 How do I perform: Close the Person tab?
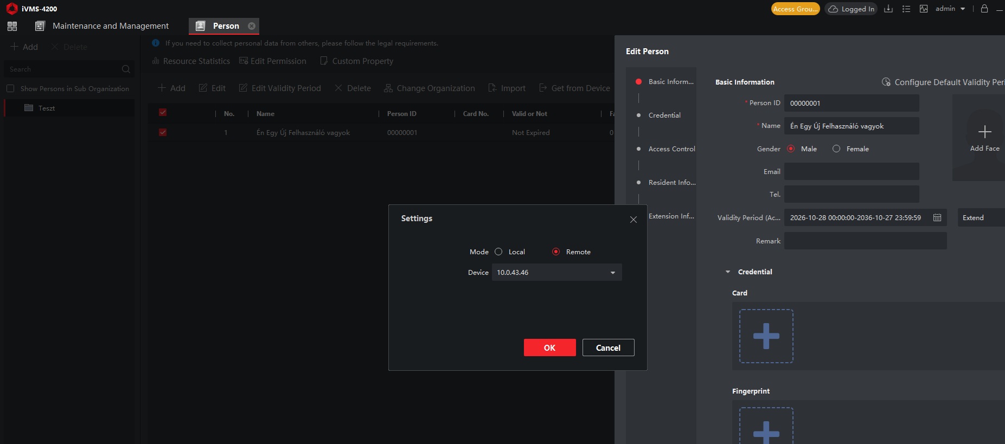tap(252, 26)
